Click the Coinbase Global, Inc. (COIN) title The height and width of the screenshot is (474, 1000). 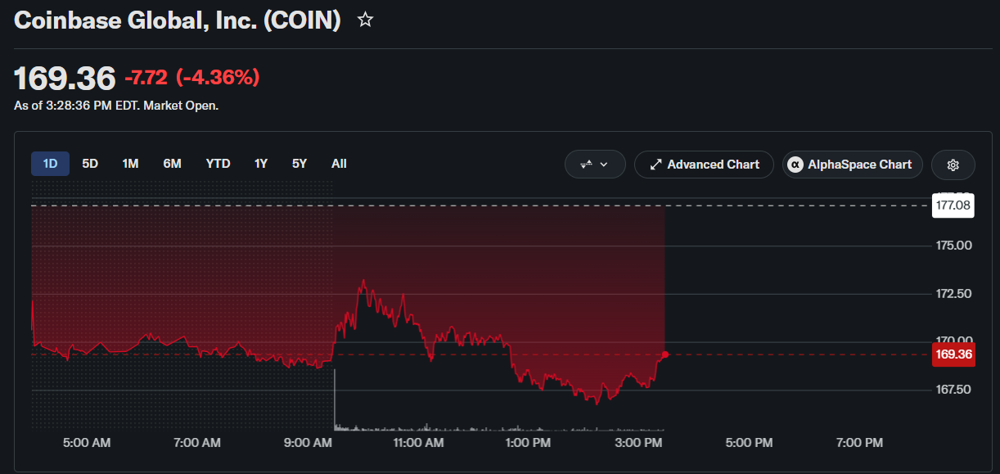(178, 20)
